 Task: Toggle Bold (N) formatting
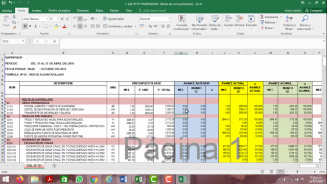[x=25, y=26]
